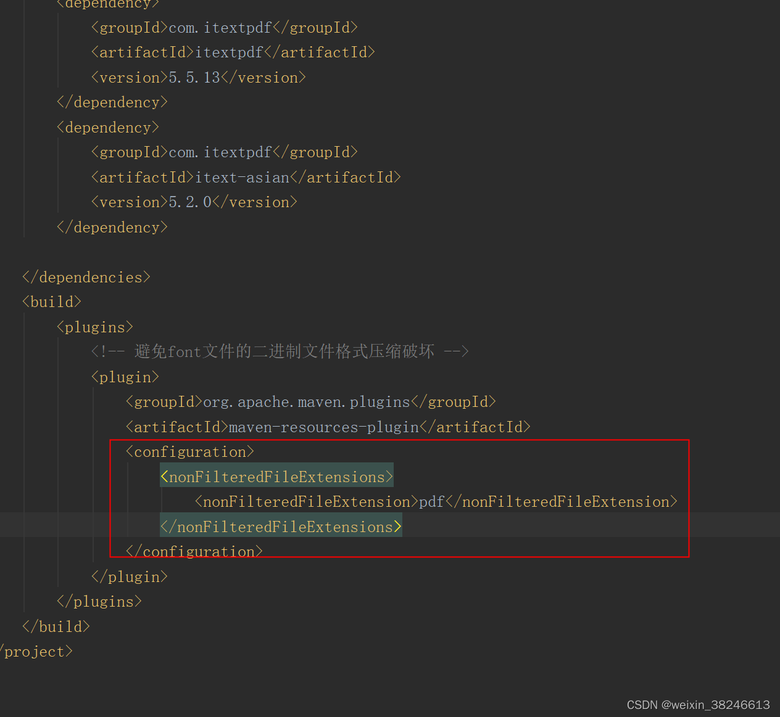Select the highlighted nonFilteredFileExtensions opening tag

[x=276, y=476]
